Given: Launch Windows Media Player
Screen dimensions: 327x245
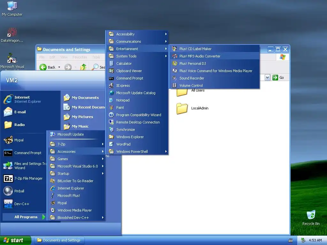Looking at the screenshot, I should [x=77, y=210].
